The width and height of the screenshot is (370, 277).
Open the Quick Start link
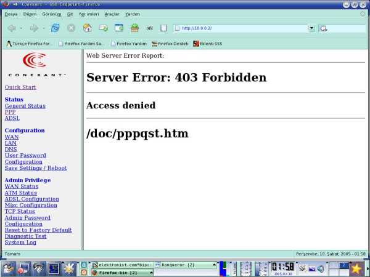click(x=20, y=87)
